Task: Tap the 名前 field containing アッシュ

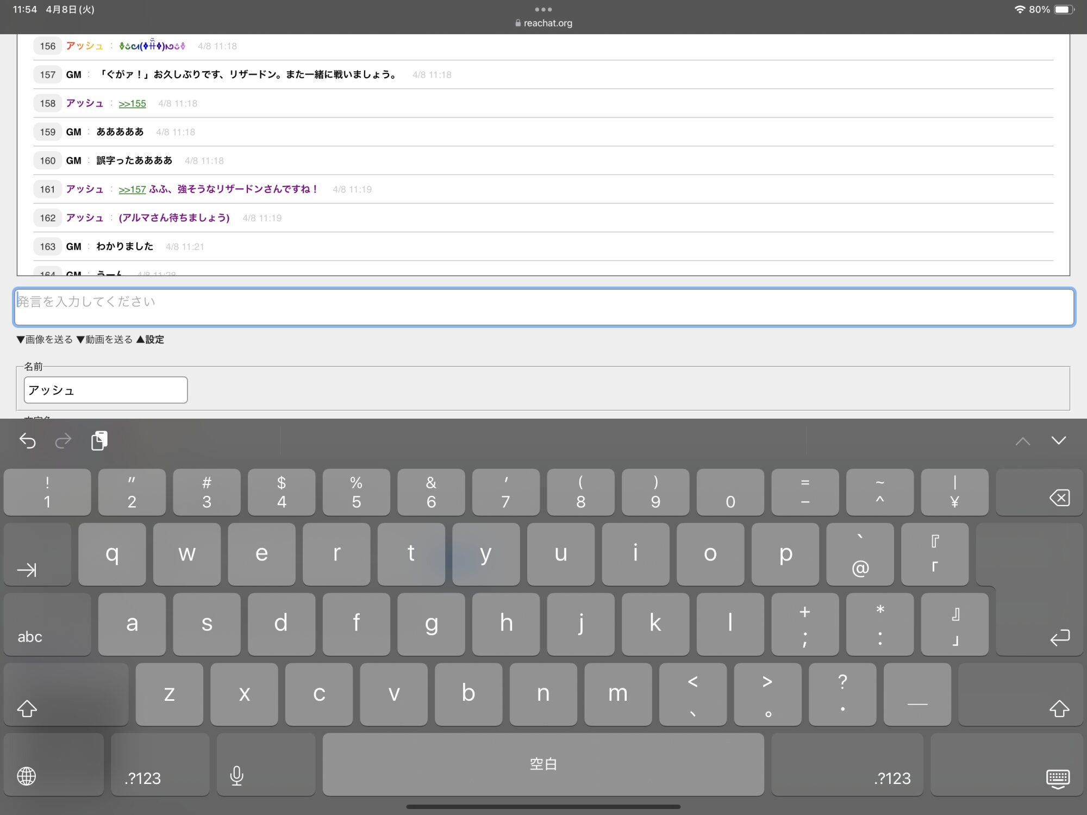Action: pos(105,390)
